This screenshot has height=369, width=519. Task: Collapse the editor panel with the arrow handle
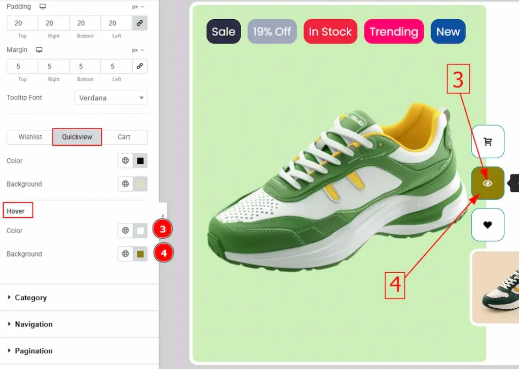(x=162, y=216)
